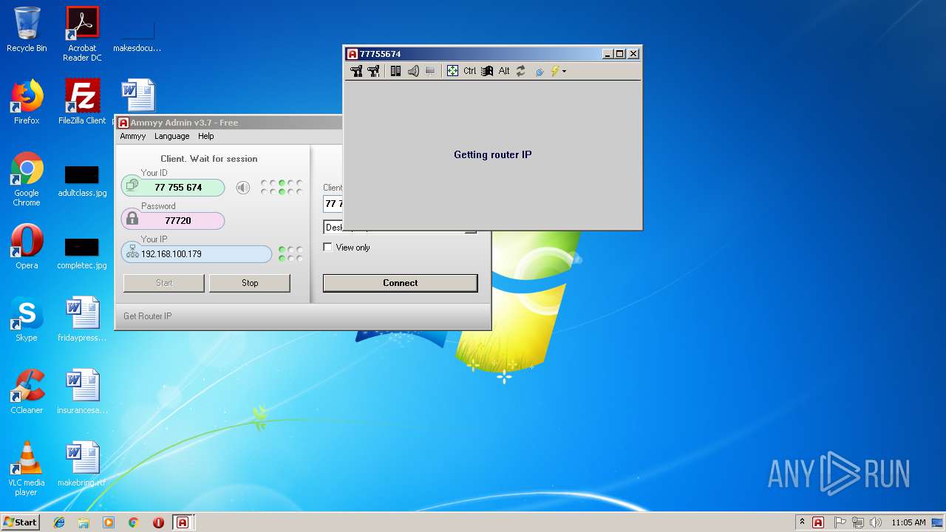Click 'Client. Wait for session' heading

tap(209, 159)
